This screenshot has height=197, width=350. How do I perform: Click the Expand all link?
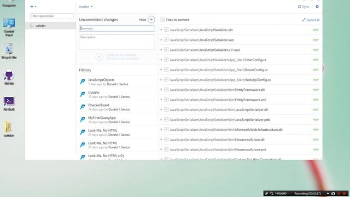point(311,20)
